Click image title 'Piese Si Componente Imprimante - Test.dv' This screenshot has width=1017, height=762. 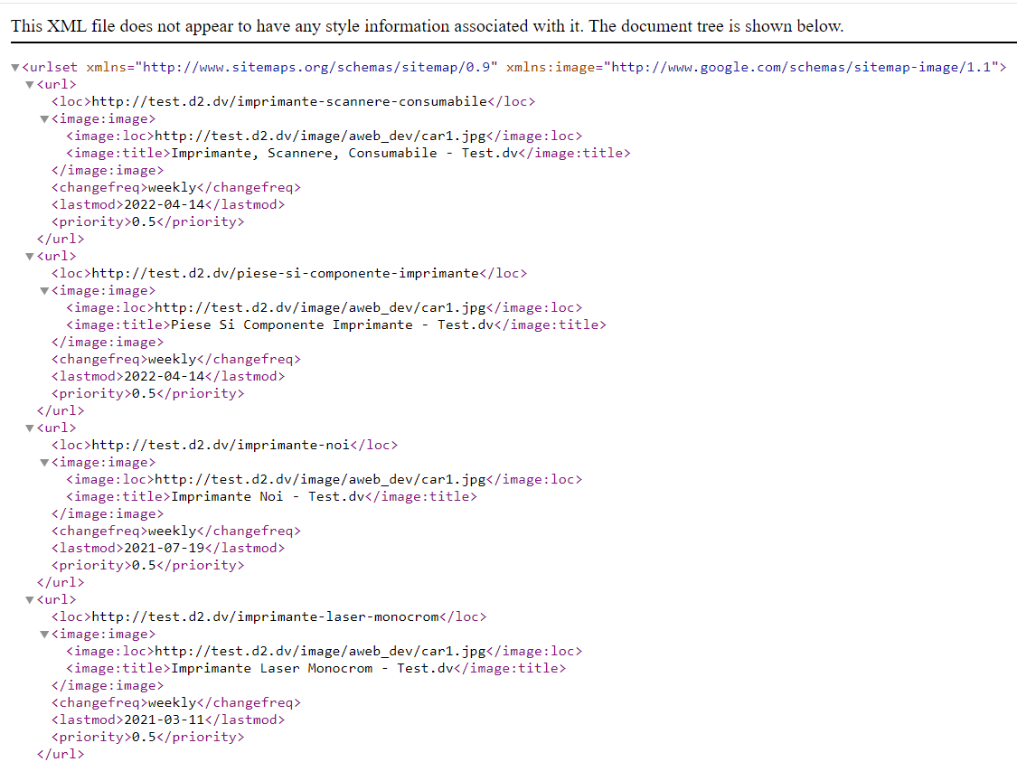[x=333, y=325]
